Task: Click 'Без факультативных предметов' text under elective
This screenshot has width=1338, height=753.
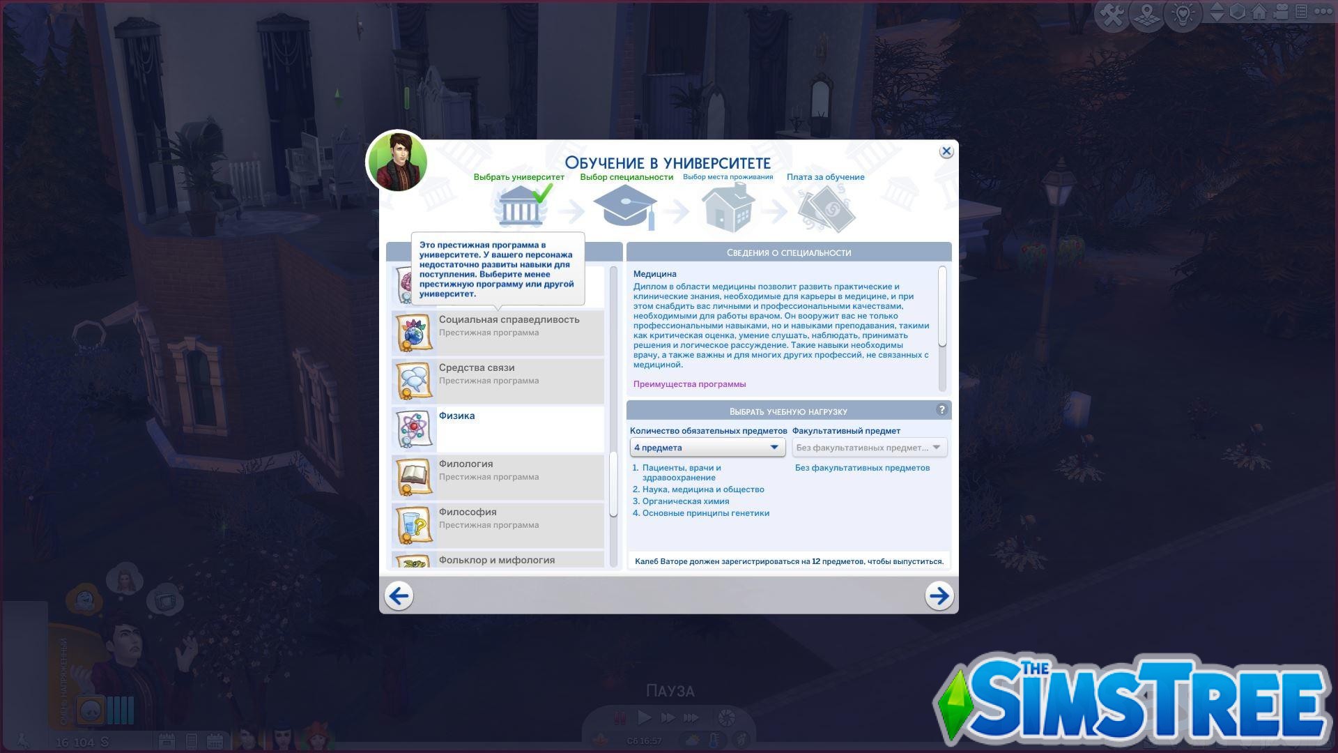Action: point(862,468)
